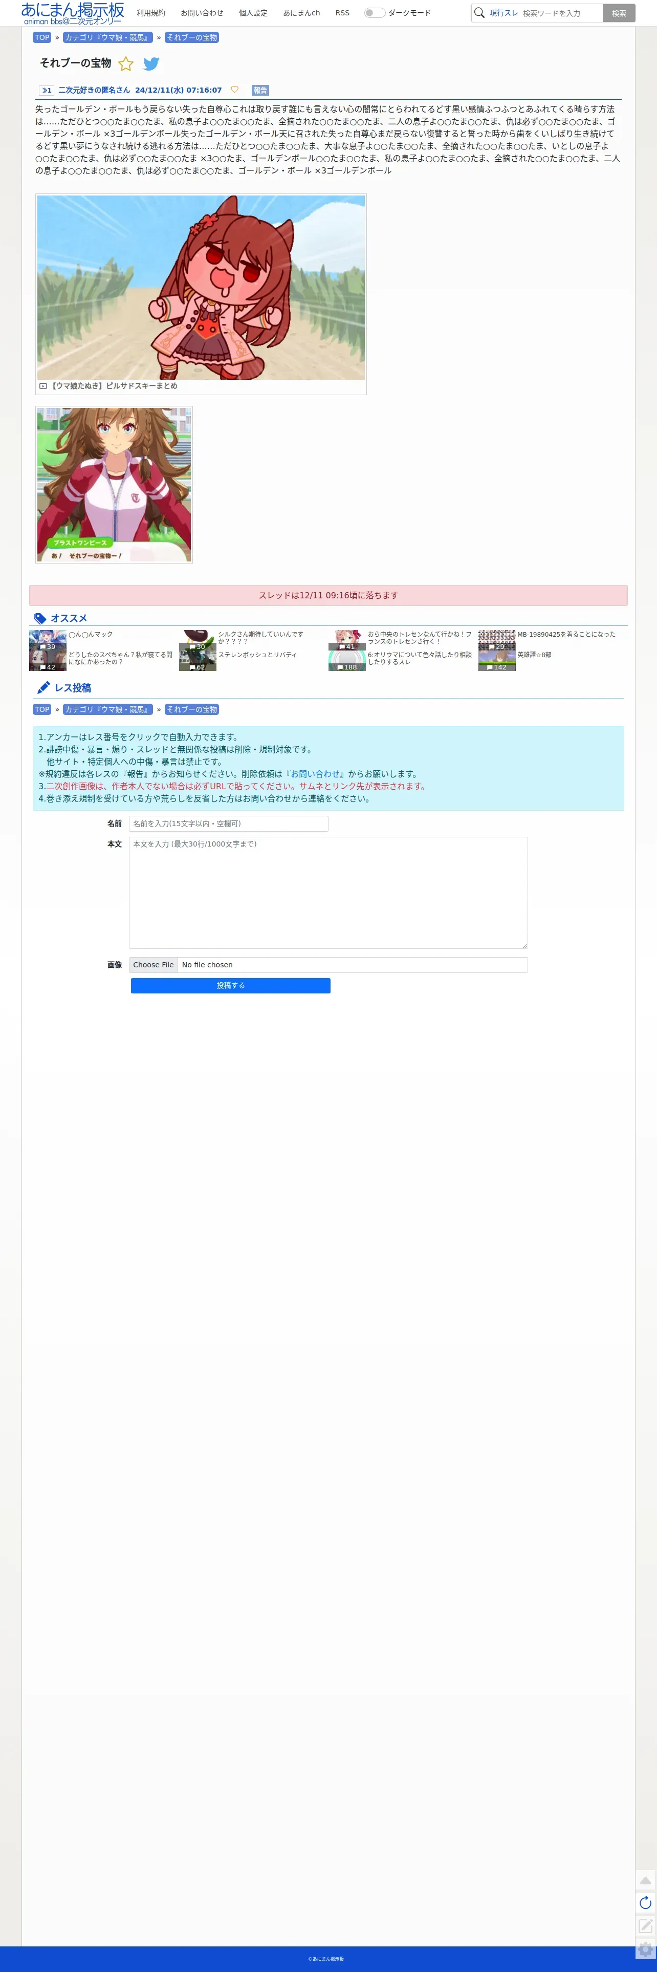The width and height of the screenshot is (657, 1972).
Task: Click the ©あにまん掲示板 footer text
Action: [326, 1959]
